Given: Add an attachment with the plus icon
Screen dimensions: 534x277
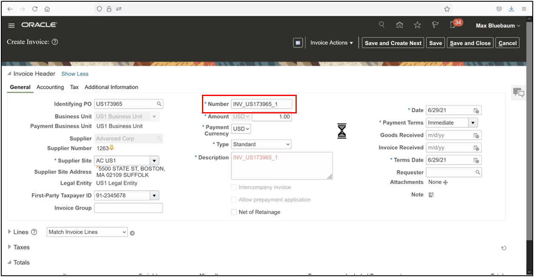Looking at the screenshot, I should 445,182.
